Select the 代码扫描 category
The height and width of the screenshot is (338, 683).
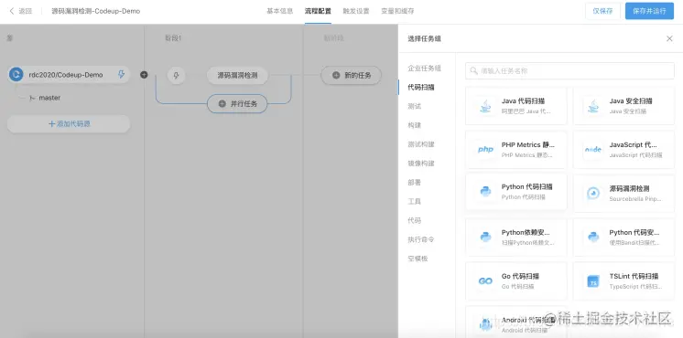(x=421, y=88)
